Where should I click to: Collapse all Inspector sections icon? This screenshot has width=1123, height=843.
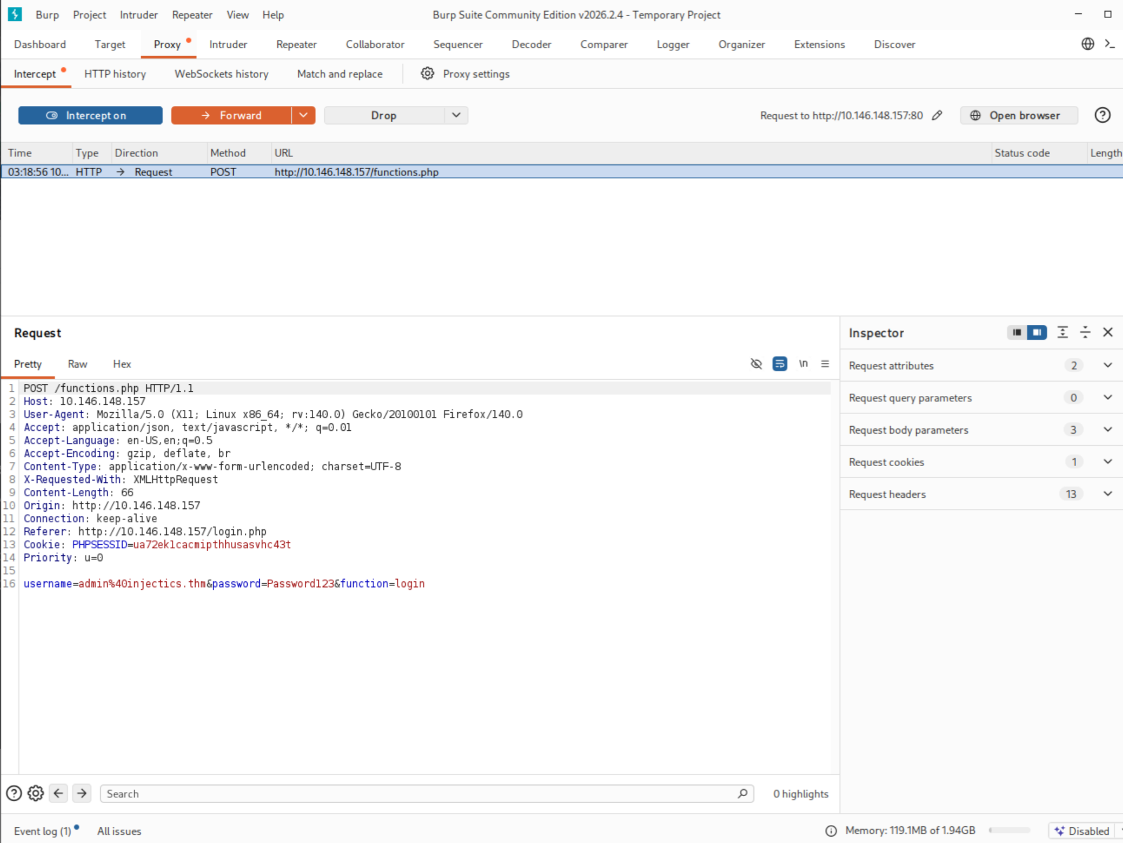(1085, 332)
